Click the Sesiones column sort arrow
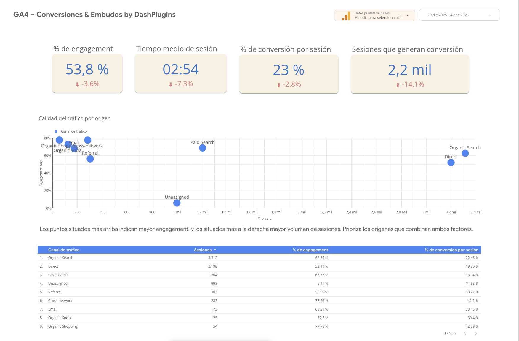 coord(215,250)
